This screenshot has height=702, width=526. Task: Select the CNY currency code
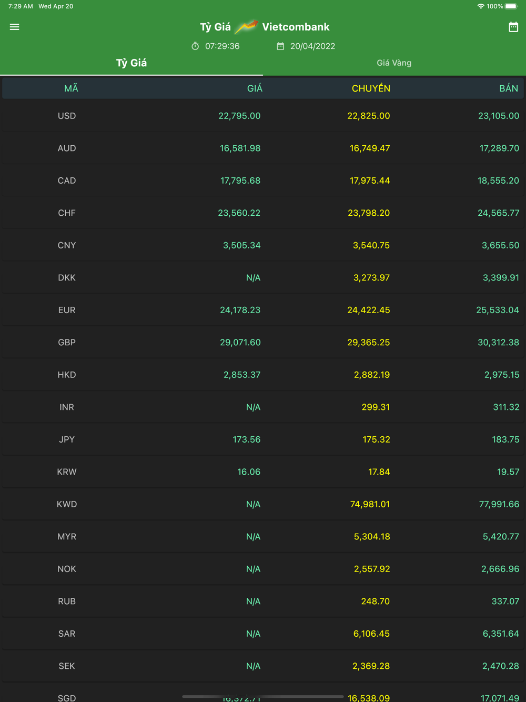[67, 245]
